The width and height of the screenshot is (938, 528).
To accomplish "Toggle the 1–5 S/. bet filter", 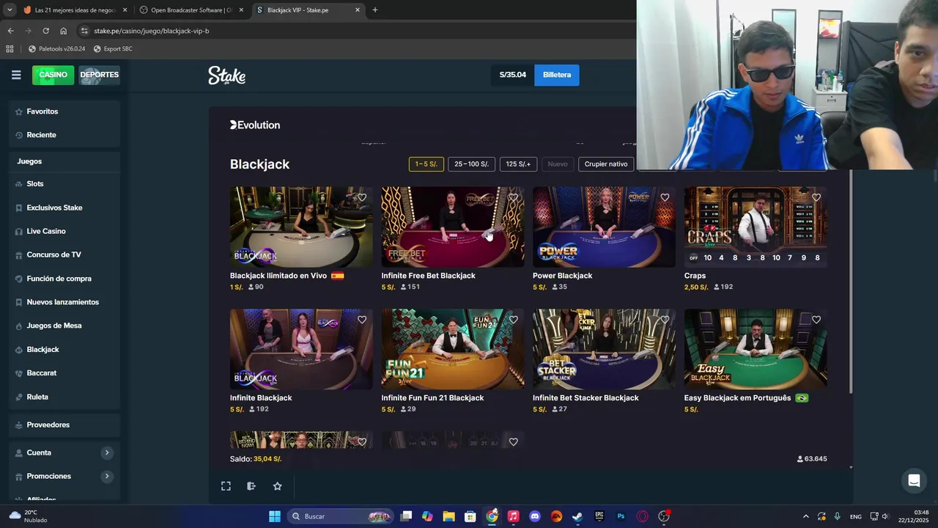I will [x=426, y=164].
